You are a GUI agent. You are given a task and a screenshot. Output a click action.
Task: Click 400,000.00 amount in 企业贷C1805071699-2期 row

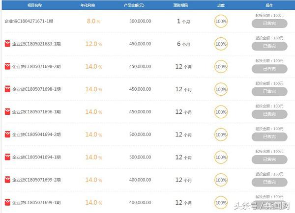[140, 180]
